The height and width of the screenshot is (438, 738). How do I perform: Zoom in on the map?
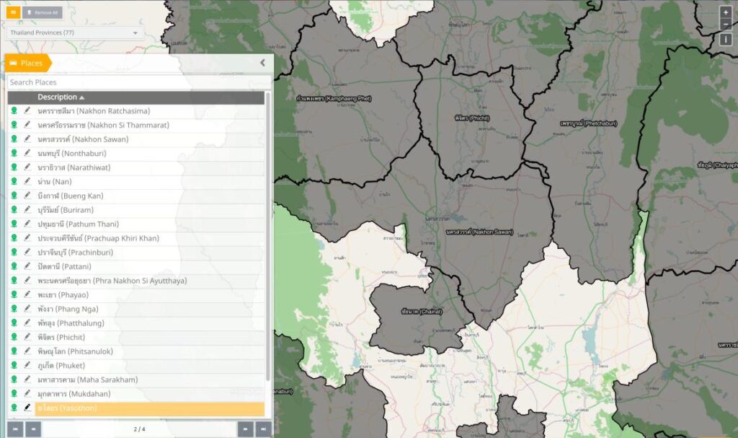pyautogui.click(x=726, y=12)
